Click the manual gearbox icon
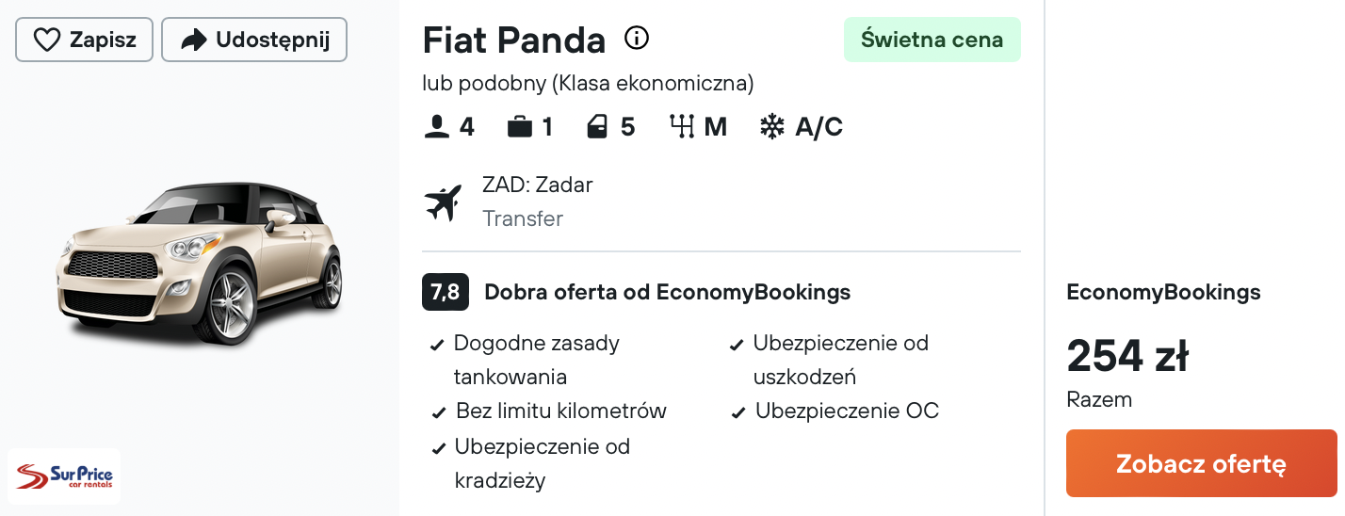 (681, 126)
